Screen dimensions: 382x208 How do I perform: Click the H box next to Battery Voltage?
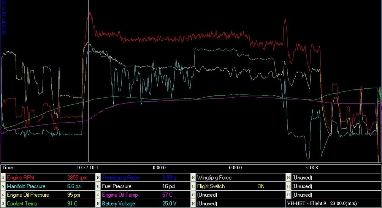pyautogui.click(x=98, y=204)
